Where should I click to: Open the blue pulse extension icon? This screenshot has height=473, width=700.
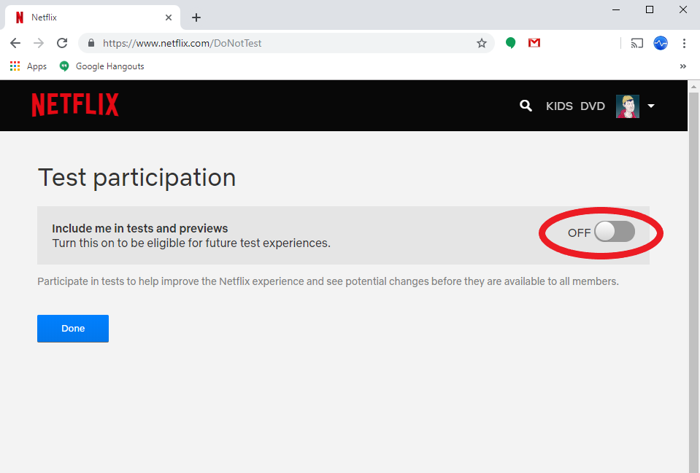click(x=661, y=43)
